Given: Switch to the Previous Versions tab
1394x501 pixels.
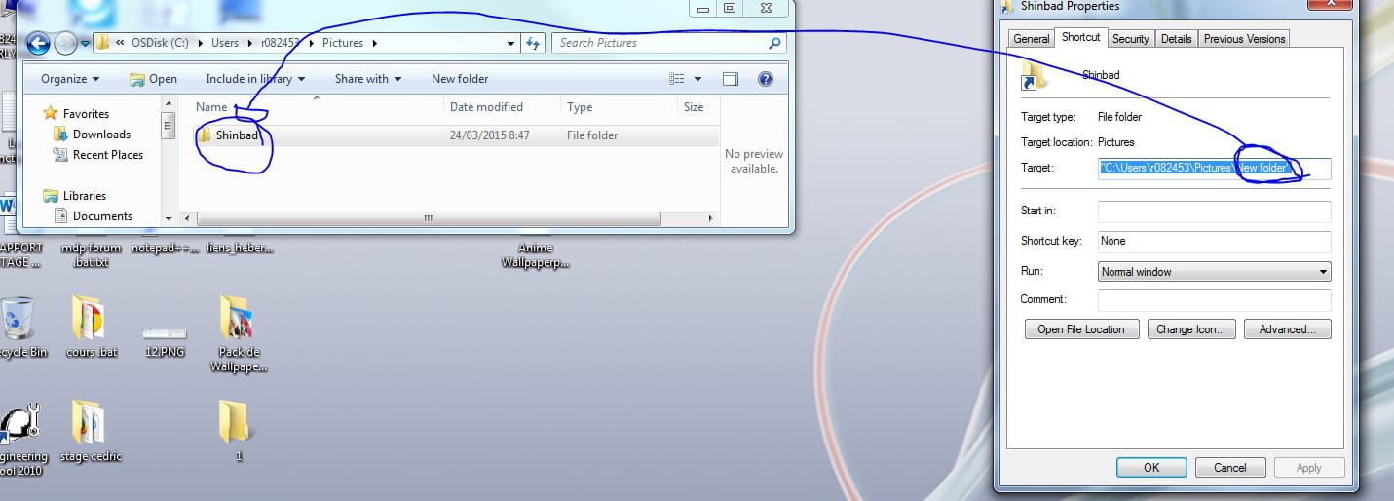Looking at the screenshot, I should tap(1244, 39).
